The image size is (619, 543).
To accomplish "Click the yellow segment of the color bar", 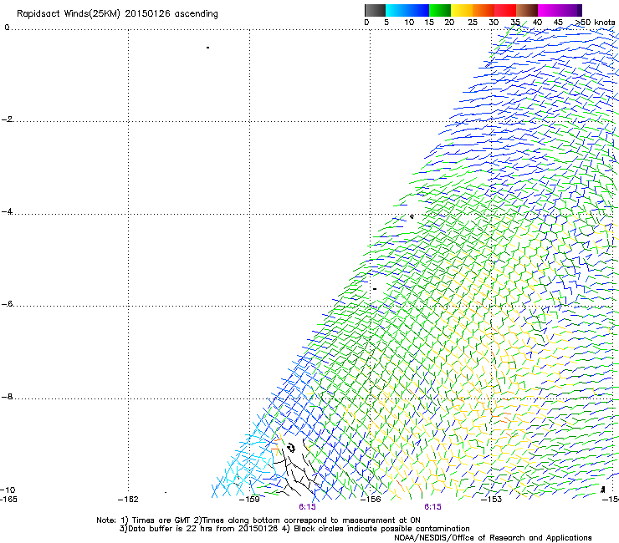I will (x=462, y=10).
